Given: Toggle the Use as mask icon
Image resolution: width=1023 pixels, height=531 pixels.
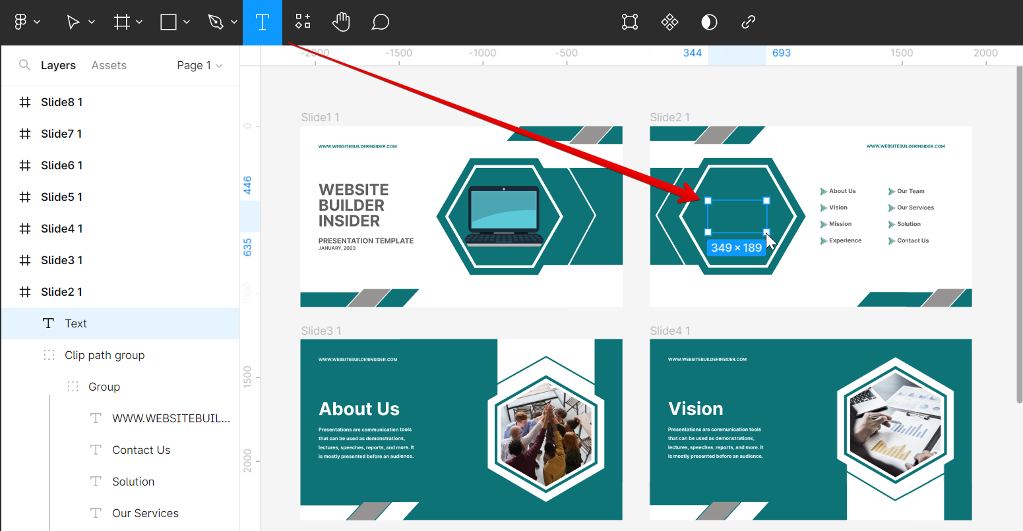Looking at the screenshot, I should coord(709,22).
